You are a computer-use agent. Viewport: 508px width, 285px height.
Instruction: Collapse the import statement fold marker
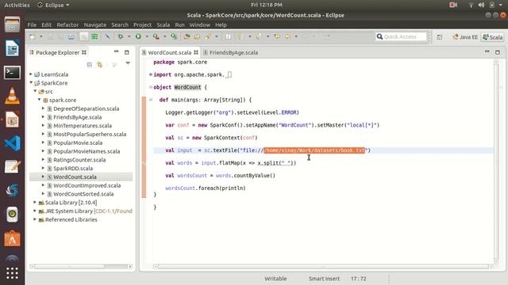151,74
